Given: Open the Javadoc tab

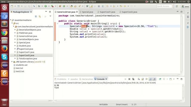Looking at the screenshot, I should tap(73, 79).
